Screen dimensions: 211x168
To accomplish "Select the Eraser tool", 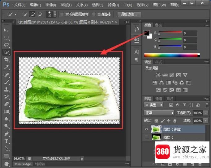I will tap(6, 104).
